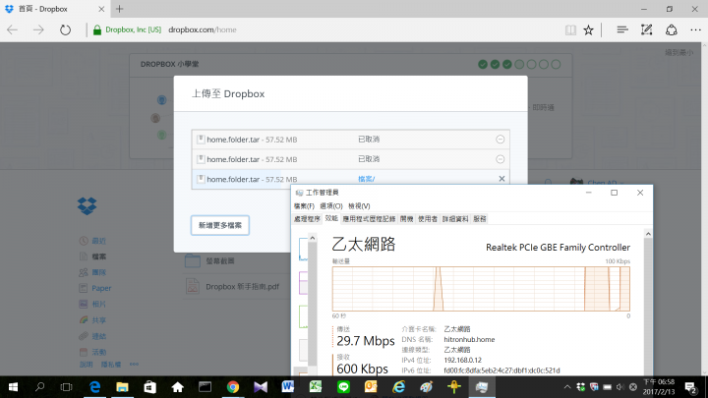Open File Explorer from taskbar

(122, 387)
